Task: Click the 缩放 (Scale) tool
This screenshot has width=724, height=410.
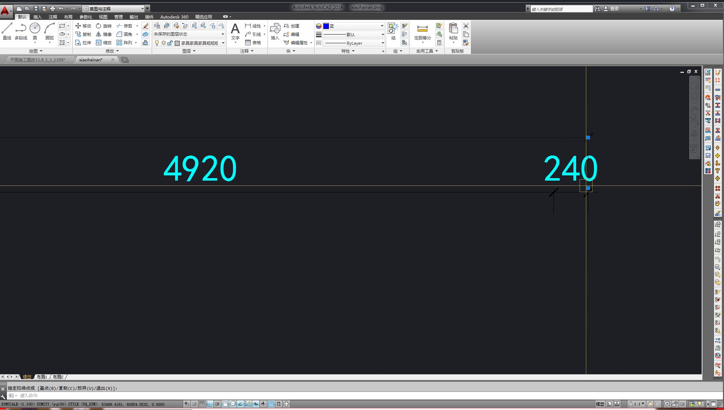Action: click(x=104, y=43)
